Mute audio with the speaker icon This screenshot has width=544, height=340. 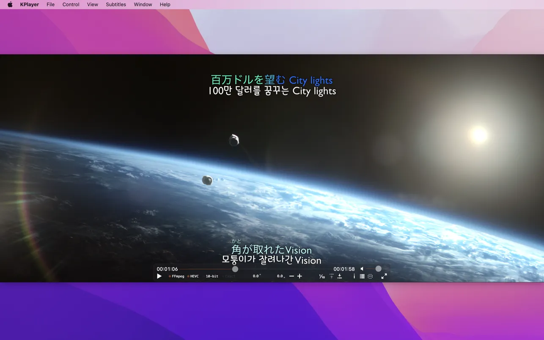tap(362, 269)
